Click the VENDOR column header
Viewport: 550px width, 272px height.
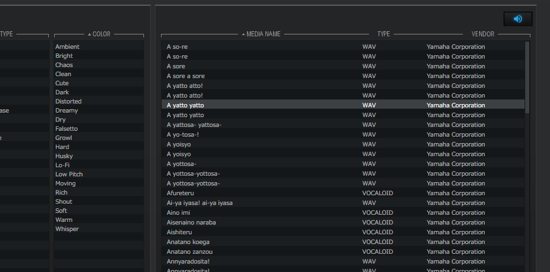click(x=483, y=34)
